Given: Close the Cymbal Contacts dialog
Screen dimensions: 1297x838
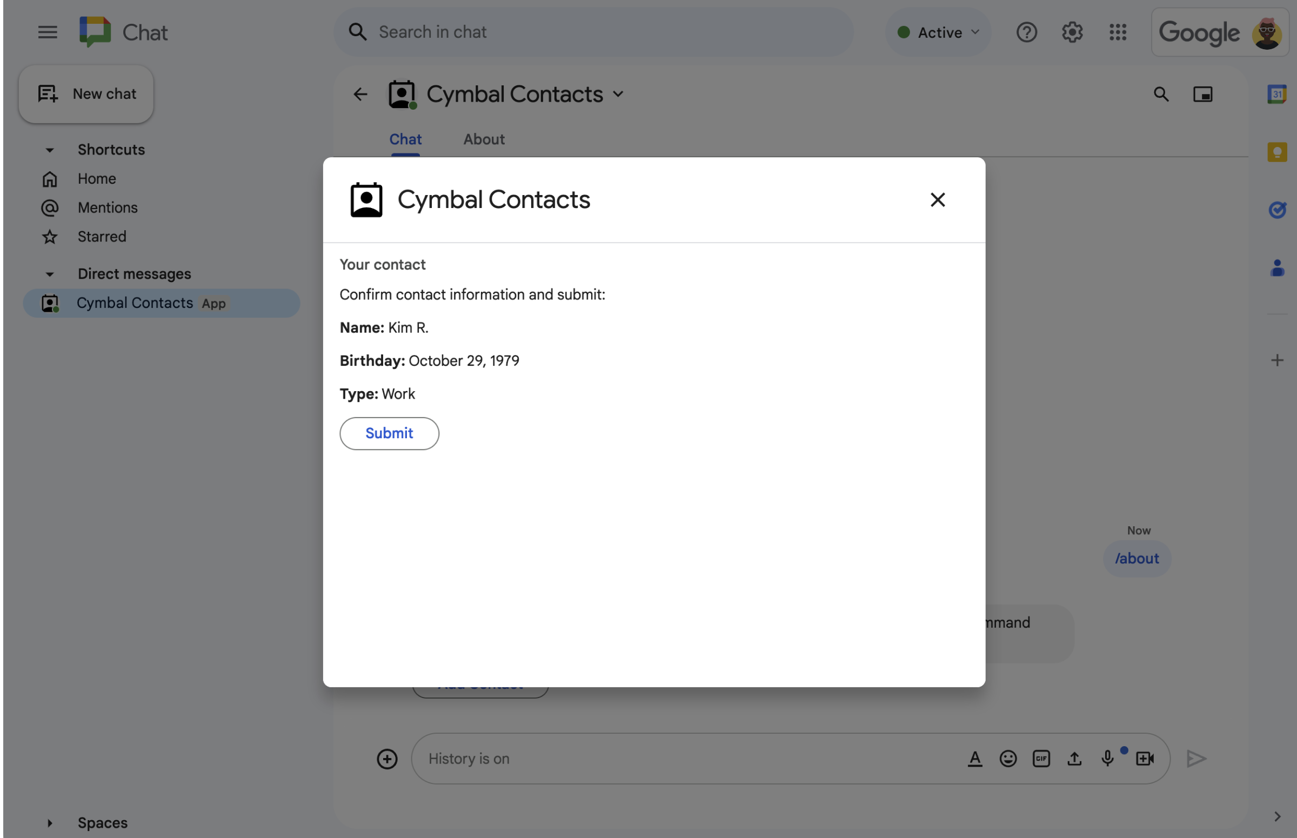Looking at the screenshot, I should (936, 200).
